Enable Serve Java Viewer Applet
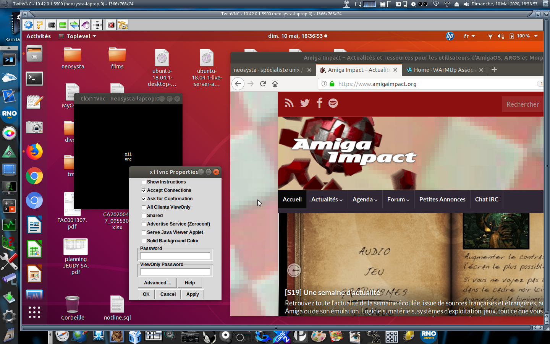Viewport: 550px width, 344px height. pos(144,232)
